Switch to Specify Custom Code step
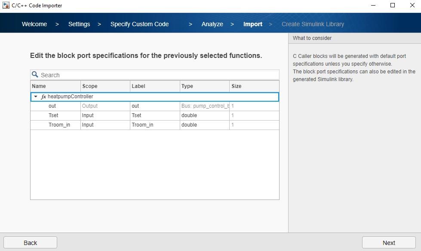The height and width of the screenshot is (251, 421). pyautogui.click(x=139, y=24)
